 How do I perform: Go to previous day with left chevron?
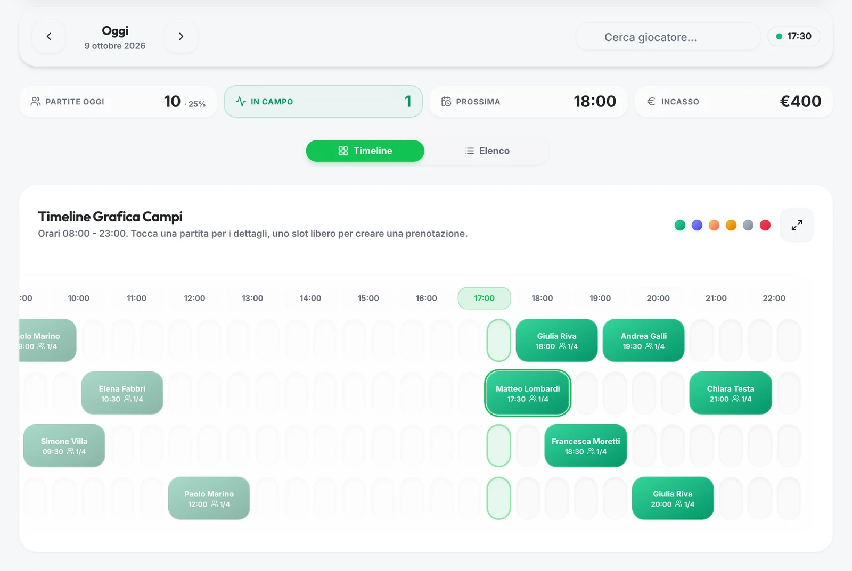[x=49, y=36]
